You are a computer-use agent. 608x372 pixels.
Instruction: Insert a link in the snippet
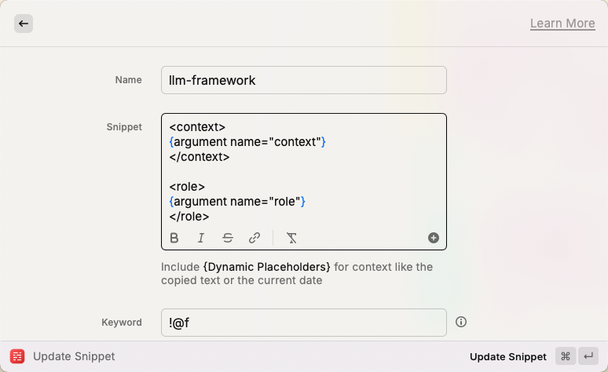(255, 238)
